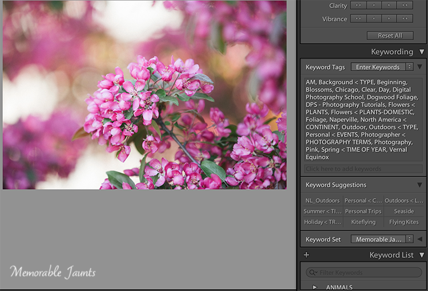
Task: Click the pink blossom photo preview
Action: pos(144,95)
